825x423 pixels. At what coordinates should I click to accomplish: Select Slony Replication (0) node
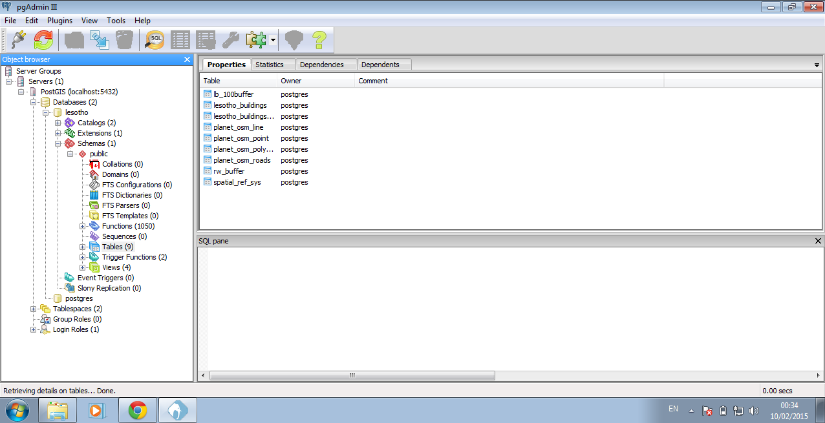pyautogui.click(x=109, y=288)
